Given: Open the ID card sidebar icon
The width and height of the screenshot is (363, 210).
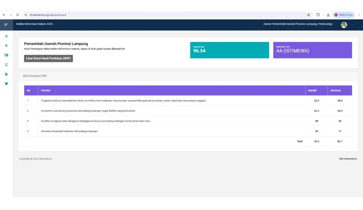Looking at the screenshot, I should point(6,55).
